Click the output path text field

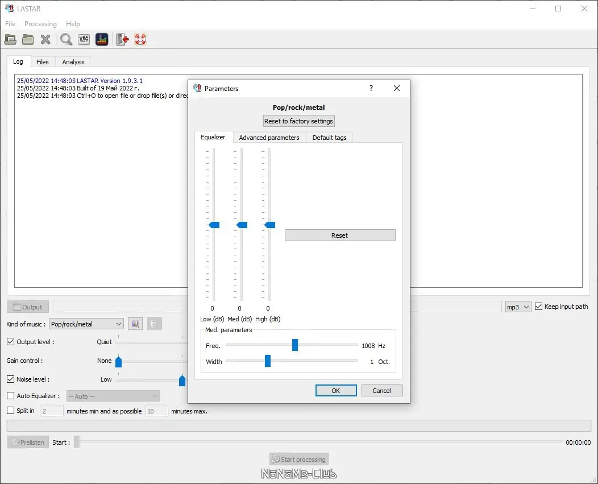click(277, 307)
